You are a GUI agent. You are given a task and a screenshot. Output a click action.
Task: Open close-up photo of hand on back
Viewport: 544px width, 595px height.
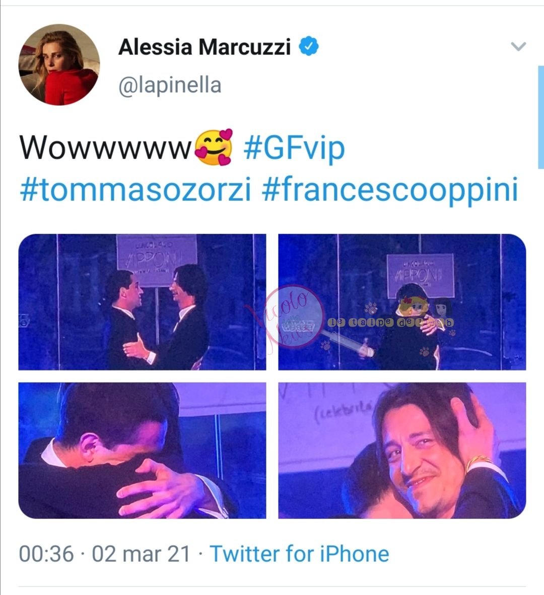(x=143, y=450)
